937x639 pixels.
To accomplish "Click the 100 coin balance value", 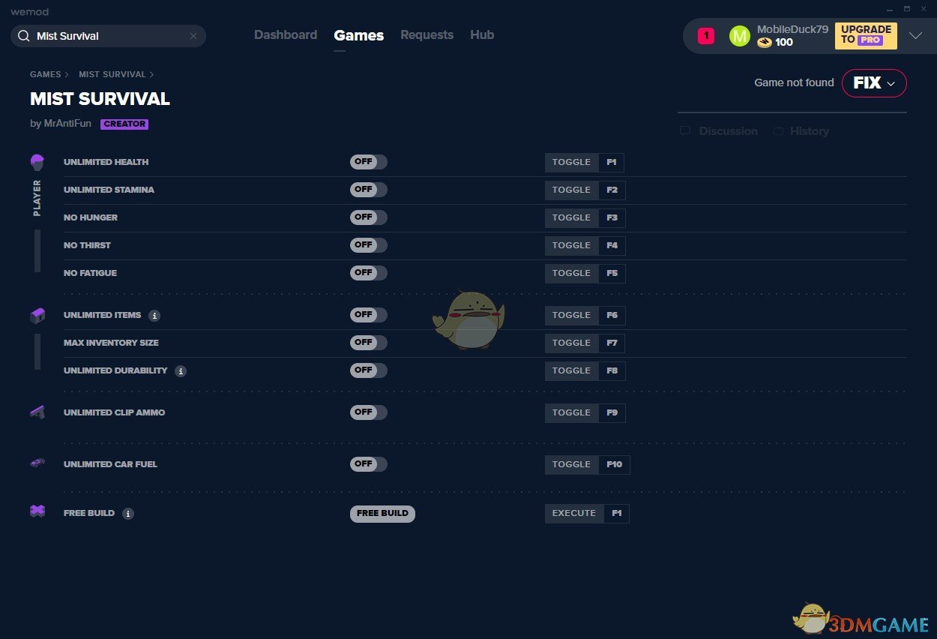I will [784, 43].
